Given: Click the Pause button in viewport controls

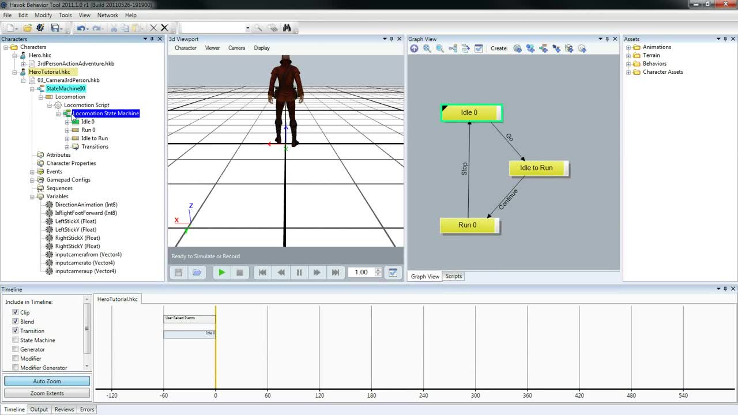Looking at the screenshot, I should [299, 273].
